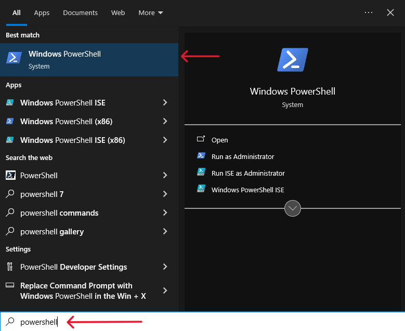405x331 pixels.
Task: Expand Windows PowerShell (x86) result arrow
Action: [165, 121]
